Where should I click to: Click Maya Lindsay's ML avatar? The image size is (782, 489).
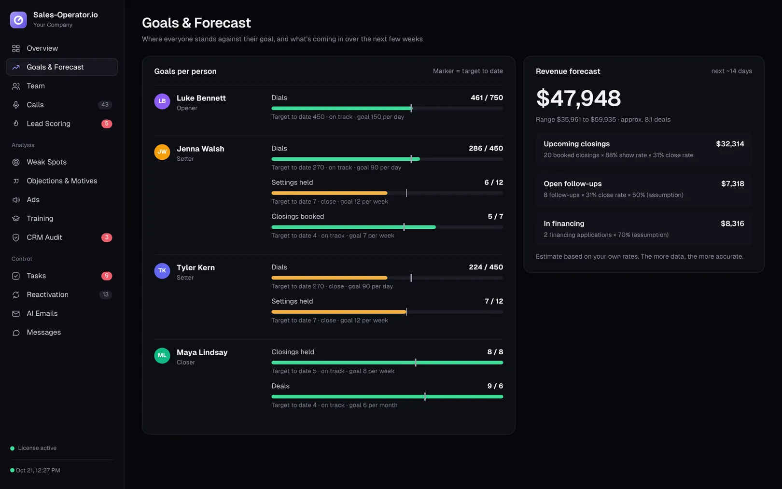(162, 356)
